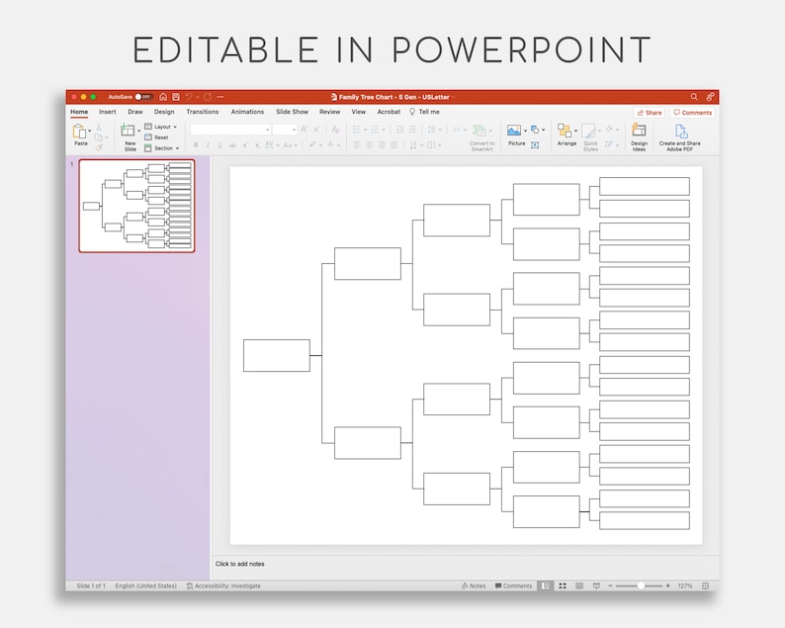Open the font name combo box

[230, 130]
